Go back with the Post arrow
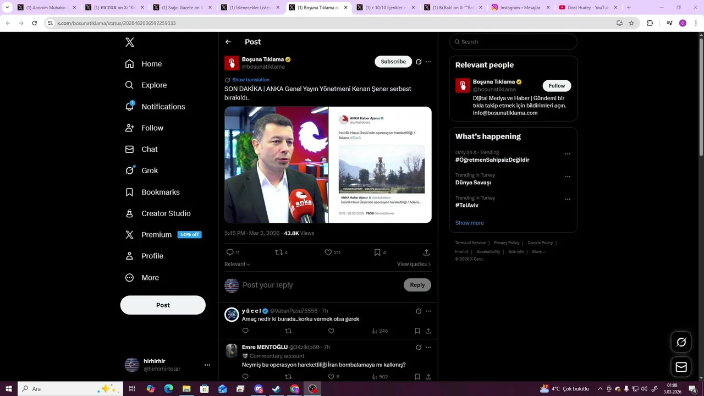 click(228, 42)
